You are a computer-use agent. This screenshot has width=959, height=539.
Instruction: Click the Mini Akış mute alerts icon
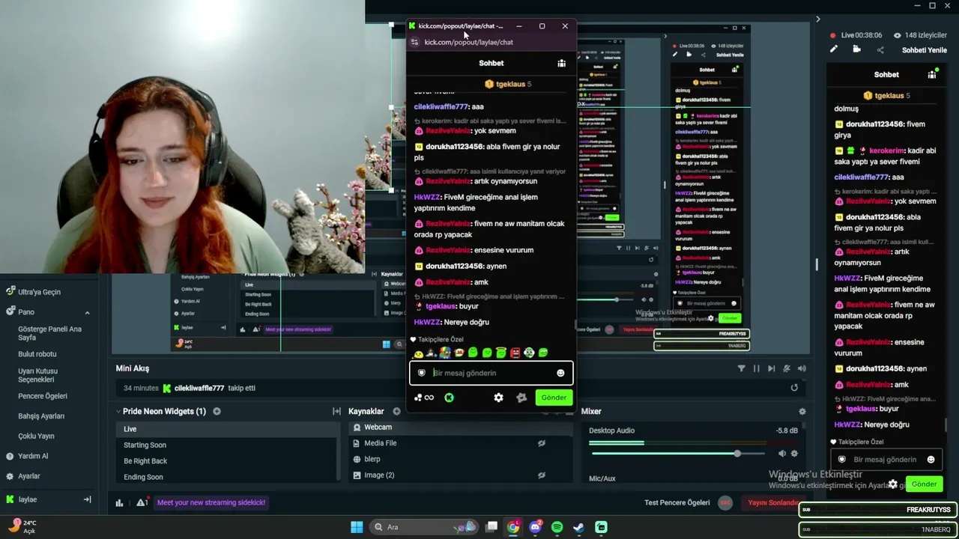pyautogui.click(x=787, y=368)
